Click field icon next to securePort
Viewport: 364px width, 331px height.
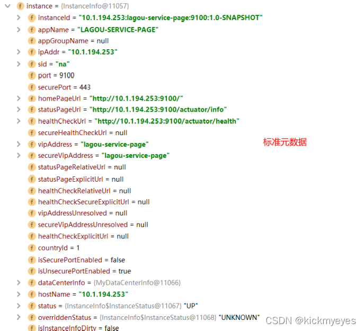click(x=32, y=87)
